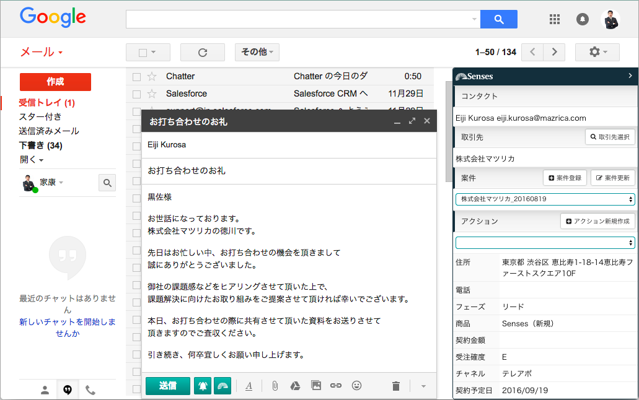This screenshot has width=639, height=400.
Task: Insert file from Google Drive
Action: [x=295, y=386]
